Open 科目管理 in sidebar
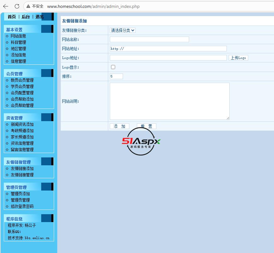This screenshot has width=274, height=253. coord(18,42)
